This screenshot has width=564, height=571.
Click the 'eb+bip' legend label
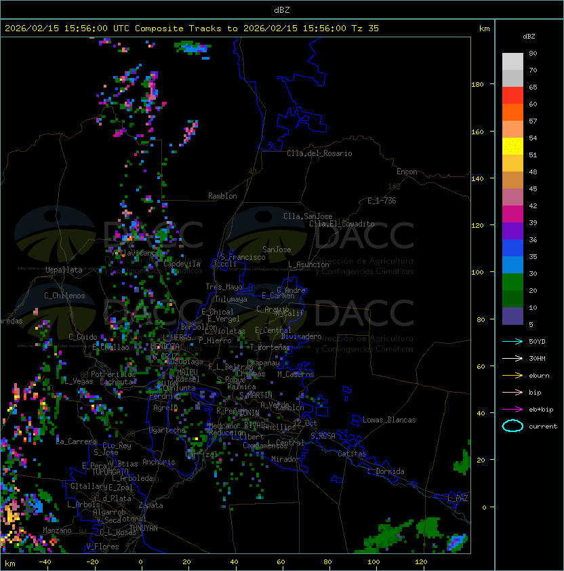[541, 410]
